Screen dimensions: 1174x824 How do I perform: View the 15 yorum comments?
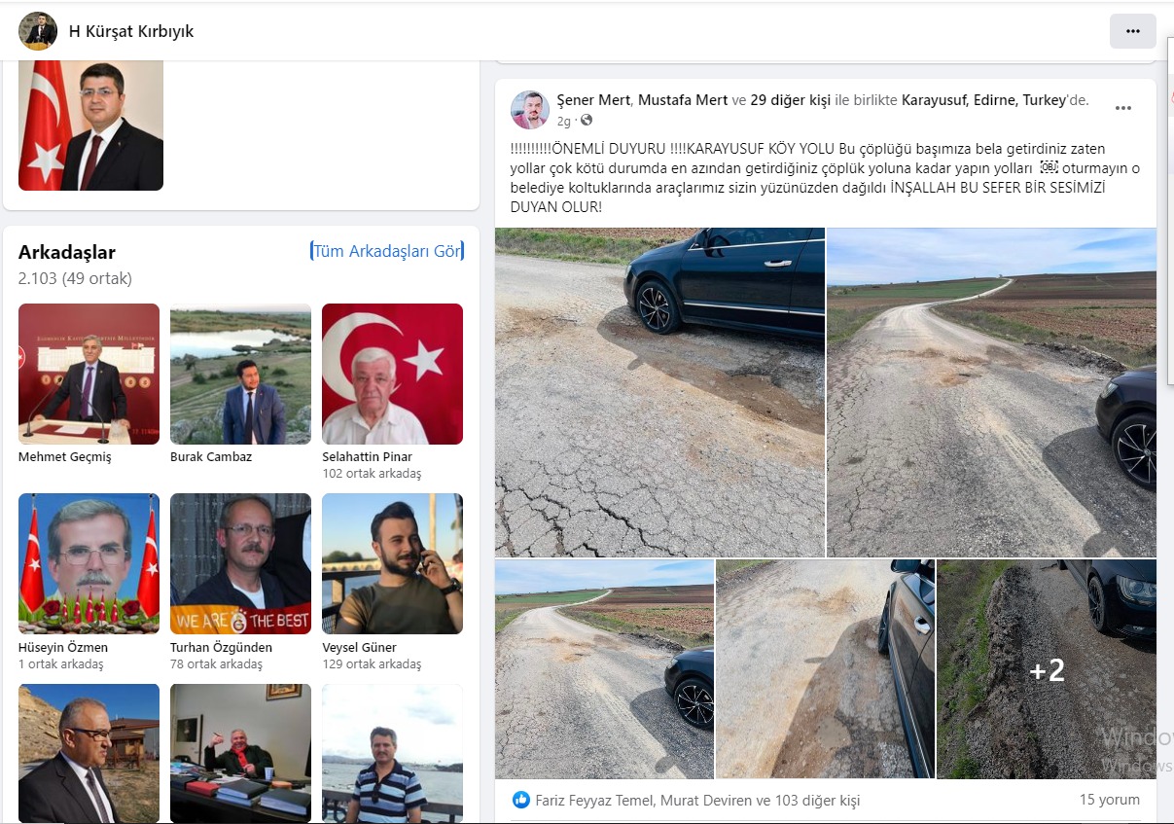point(1109,800)
